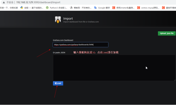Click the paste icon inside the Load button
176x105 pixels.
56,83
